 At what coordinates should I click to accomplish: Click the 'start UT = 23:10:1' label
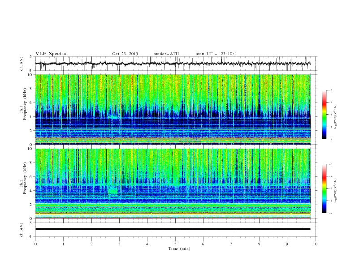click(216, 54)
